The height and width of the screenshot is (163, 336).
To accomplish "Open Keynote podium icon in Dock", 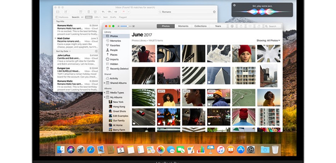I will point(211,150).
